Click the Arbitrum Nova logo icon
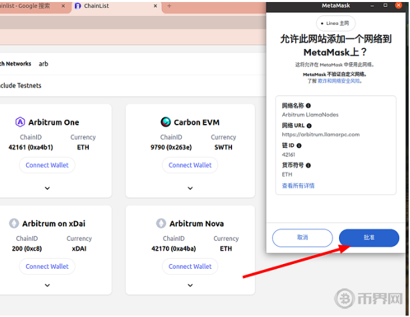Screen dimensions: 410x317 (161, 223)
